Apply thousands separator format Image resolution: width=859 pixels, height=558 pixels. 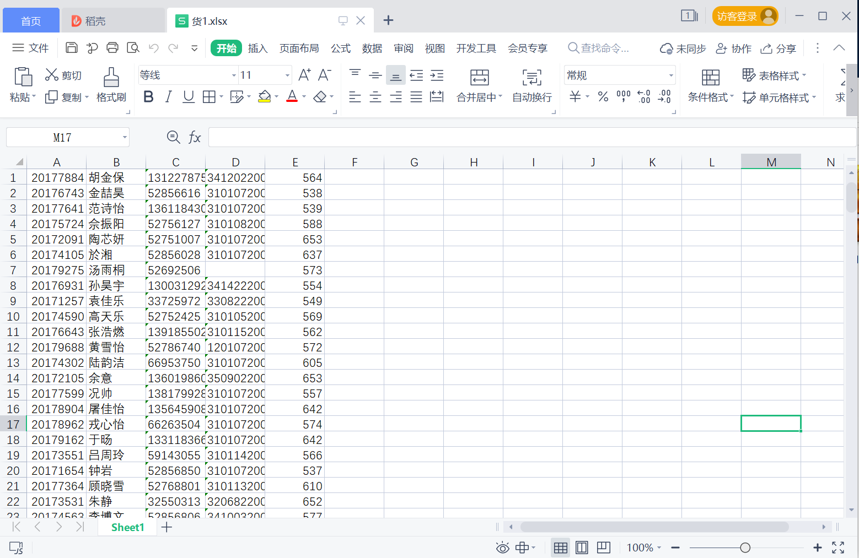(x=624, y=97)
